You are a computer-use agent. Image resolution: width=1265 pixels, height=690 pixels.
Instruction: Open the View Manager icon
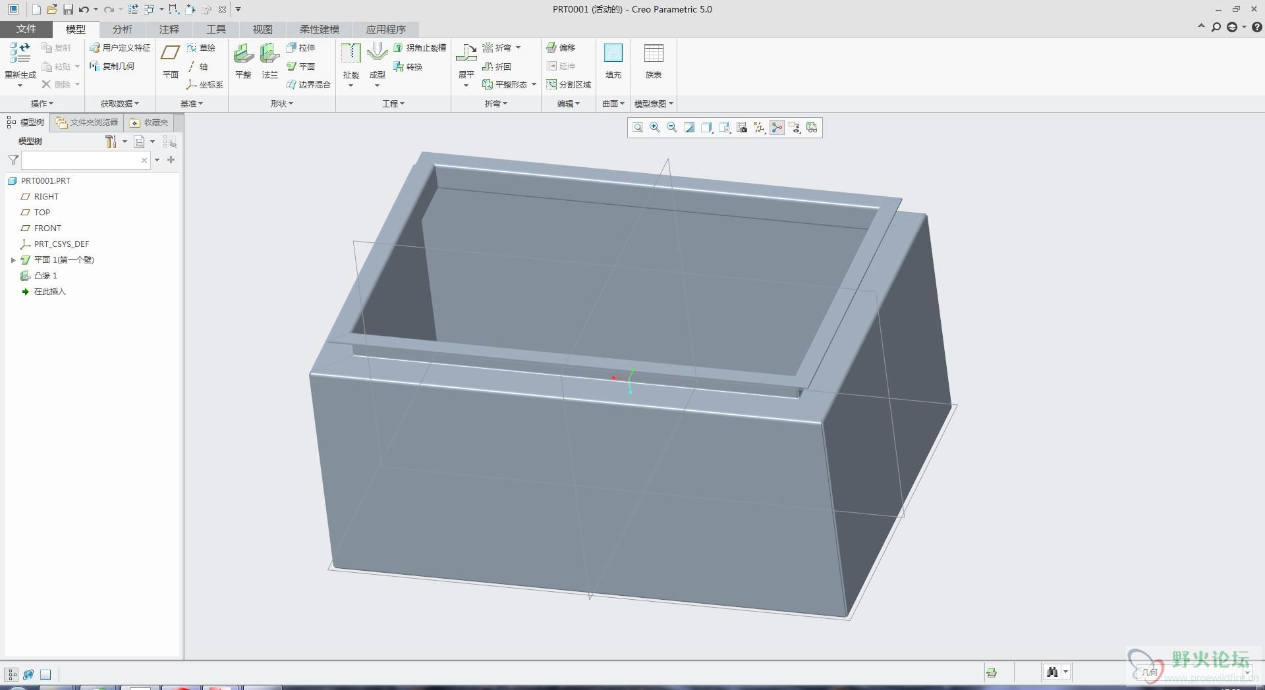[742, 128]
